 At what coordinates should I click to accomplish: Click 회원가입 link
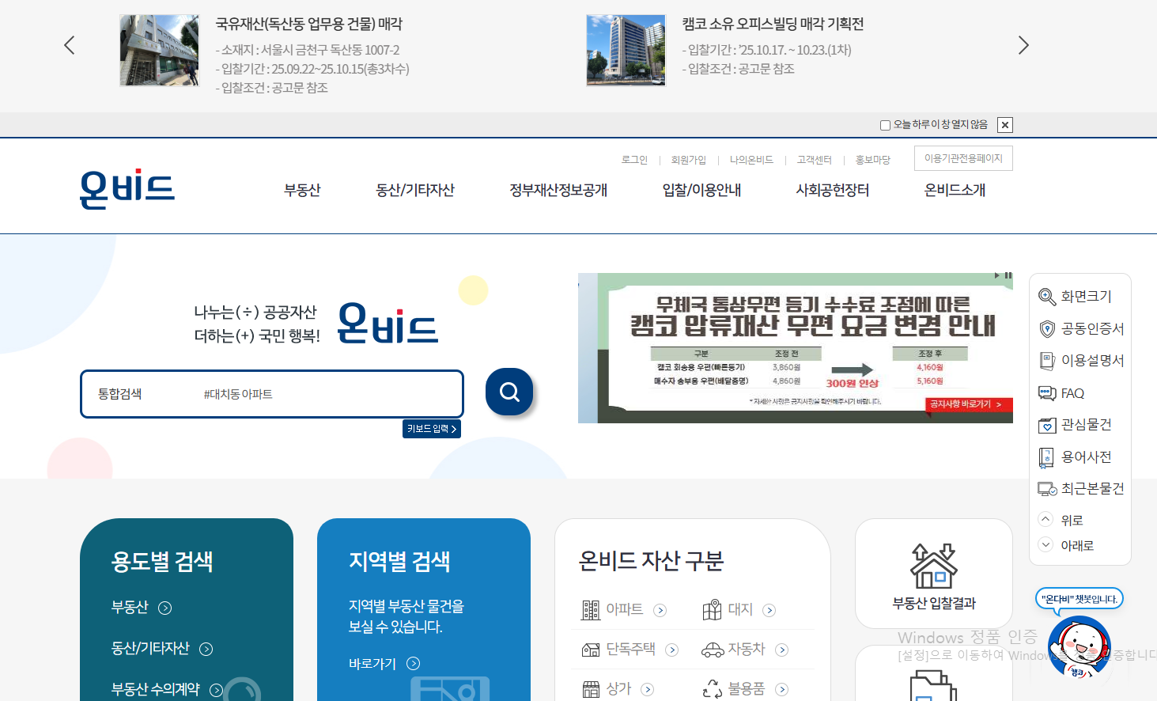point(688,160)
